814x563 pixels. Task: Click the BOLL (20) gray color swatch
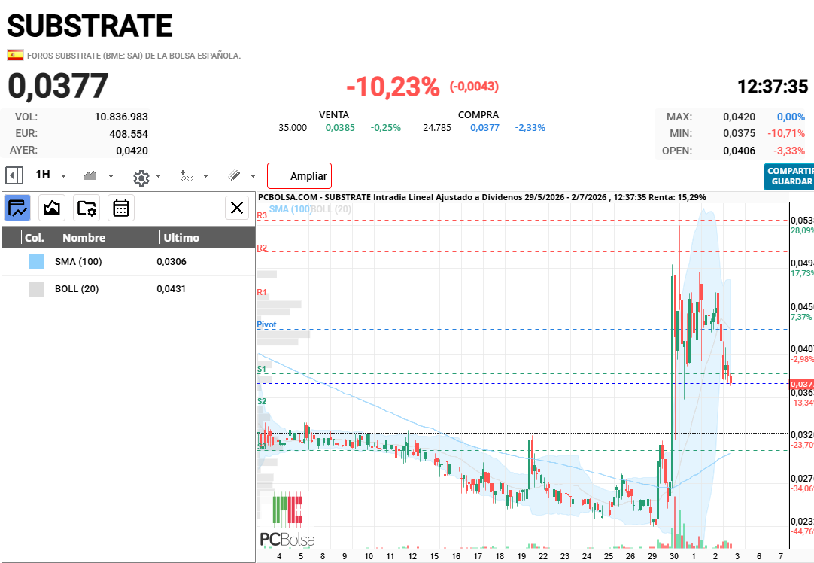(x=36, y=289)
